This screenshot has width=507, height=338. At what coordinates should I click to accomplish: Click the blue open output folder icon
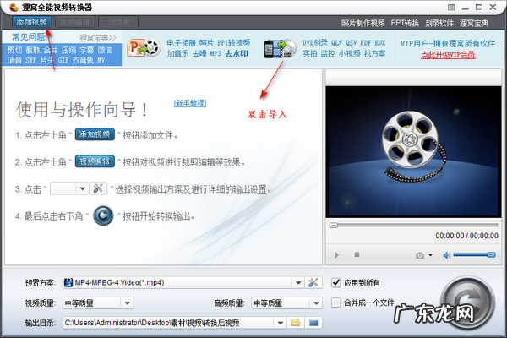click(x=313, y=323)
